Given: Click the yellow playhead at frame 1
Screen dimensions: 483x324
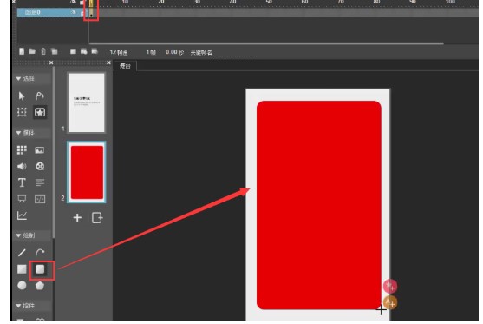Looking at the screenshot, I should click(91, 3).
